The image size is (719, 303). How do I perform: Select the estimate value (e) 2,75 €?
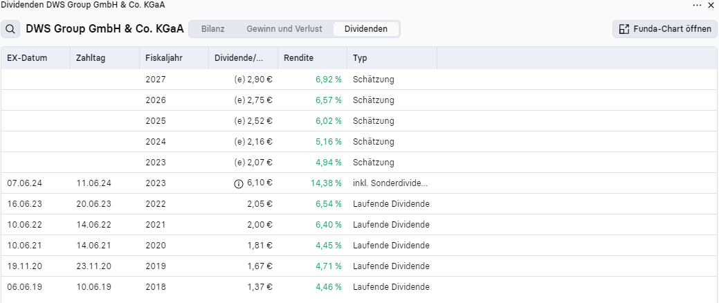253,100
